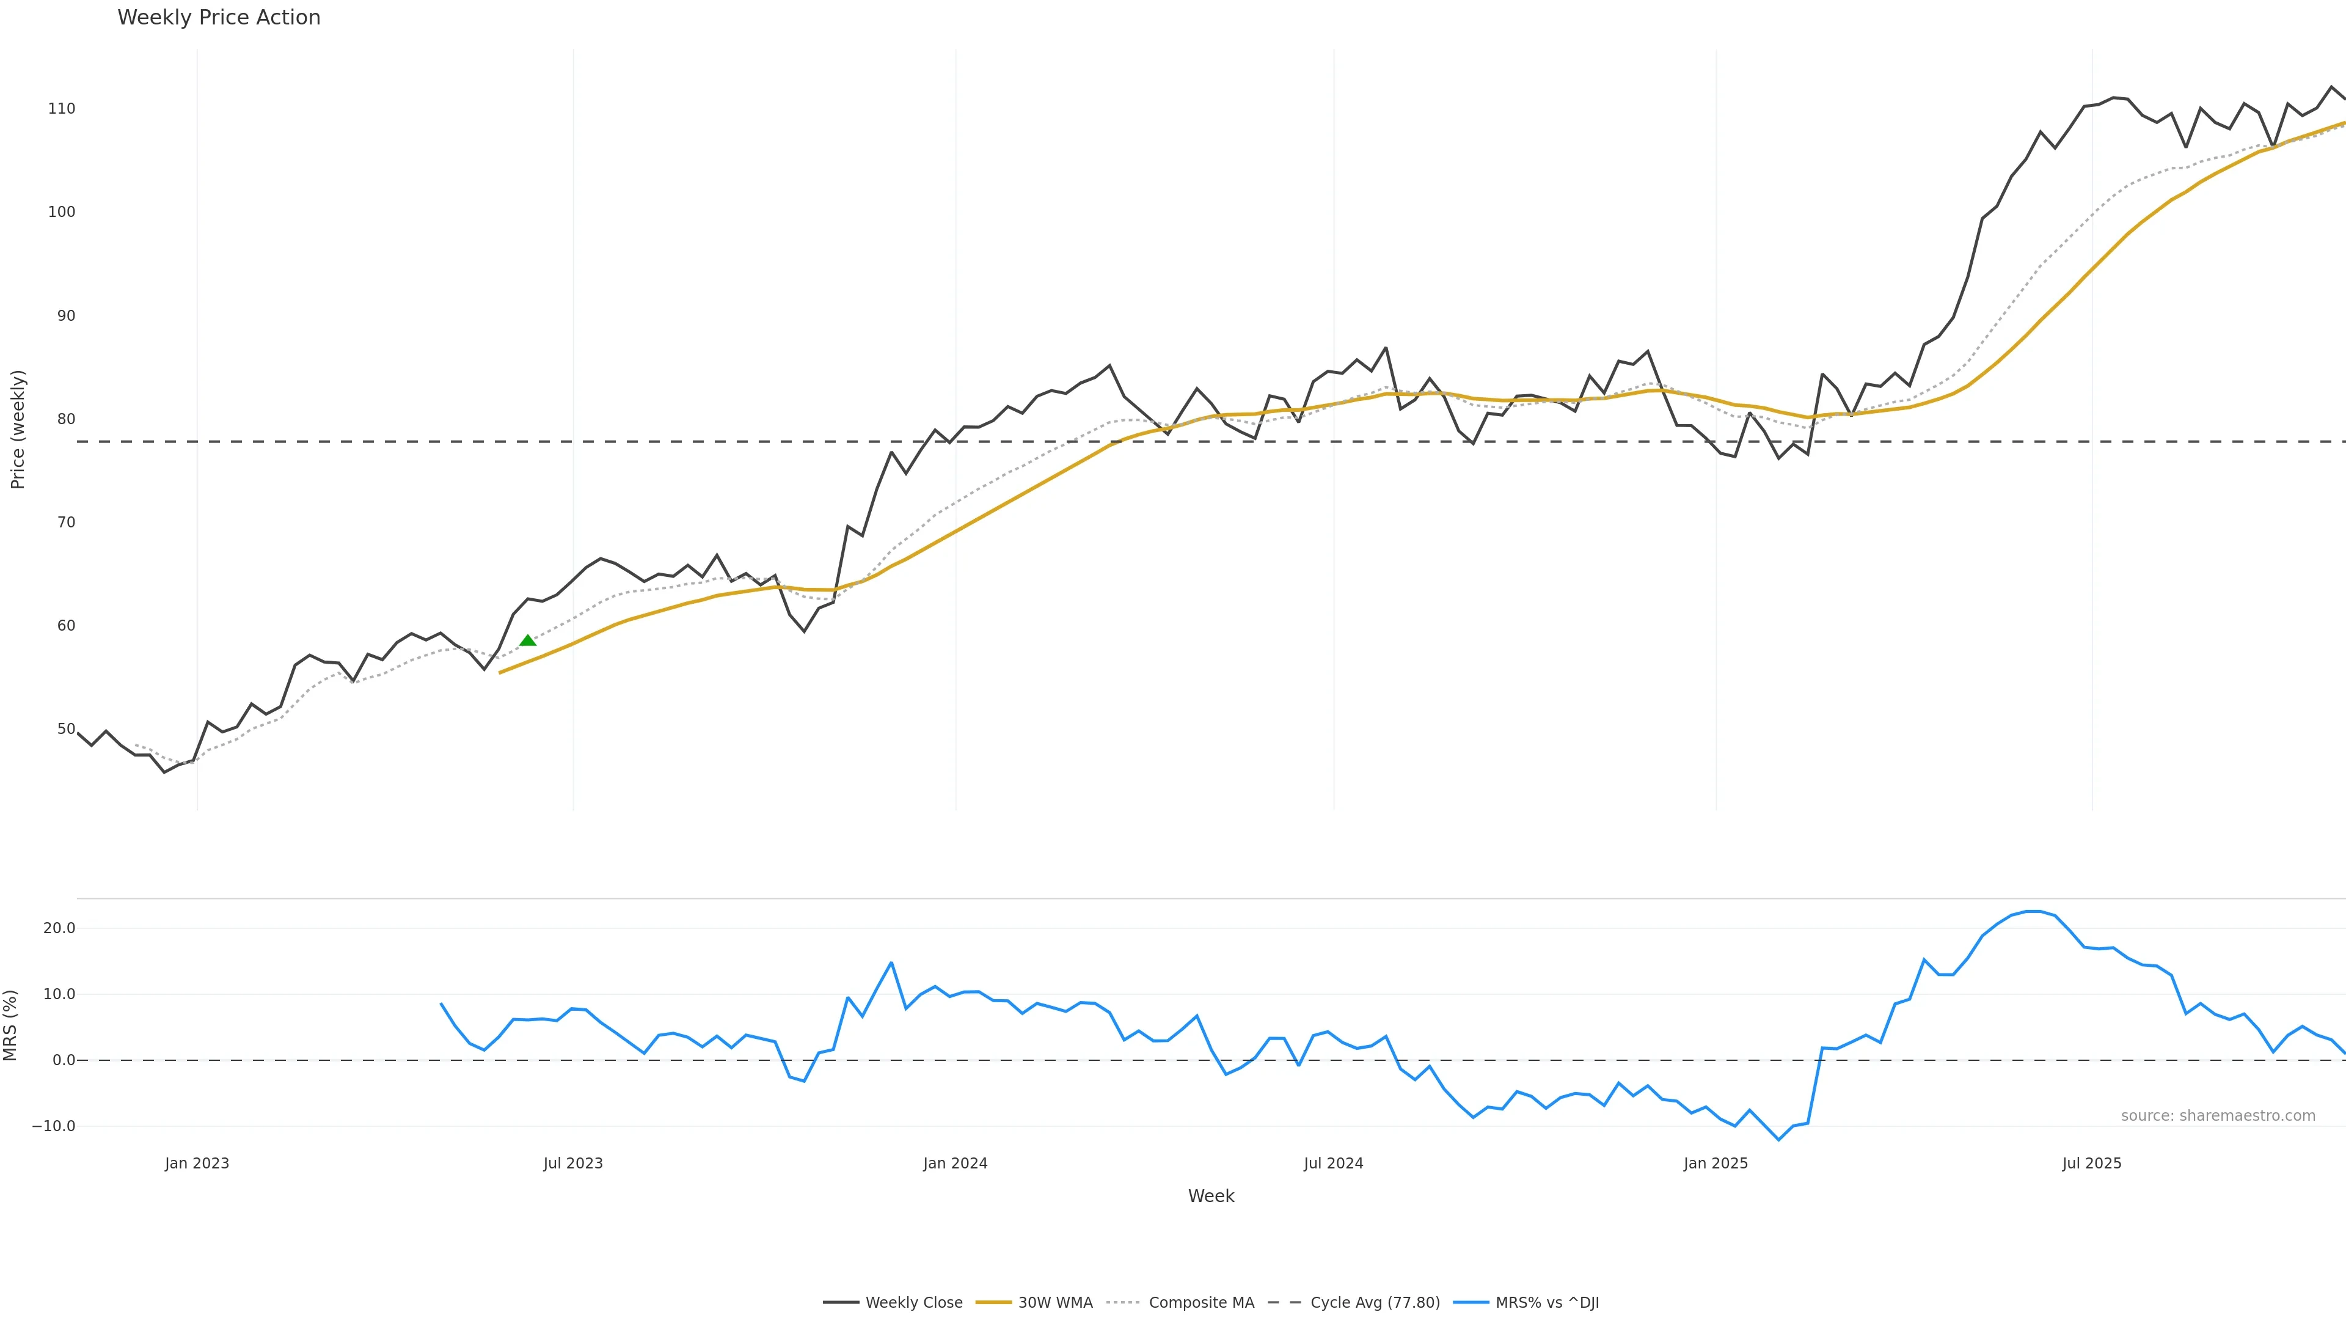Click the Week x-axis title
The height and width of the screenshot is (1320, 2346).
click(x=1210, y=1196)
